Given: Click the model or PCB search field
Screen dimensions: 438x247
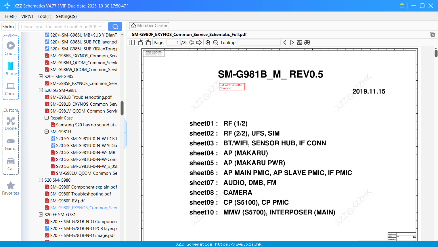Looking at the screenshot, I should tap(58, 26).
